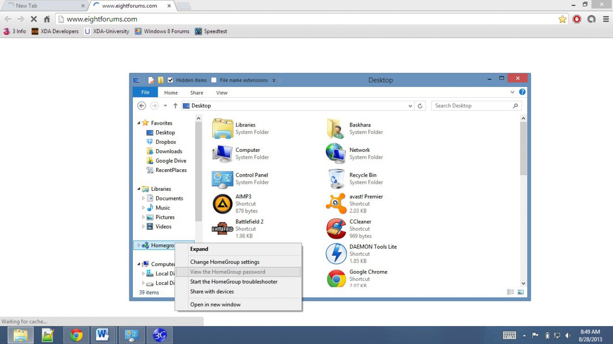Select the Control Panel icon
The width and height of the screenshot is (613, 344).
click(x=223, y=179)
